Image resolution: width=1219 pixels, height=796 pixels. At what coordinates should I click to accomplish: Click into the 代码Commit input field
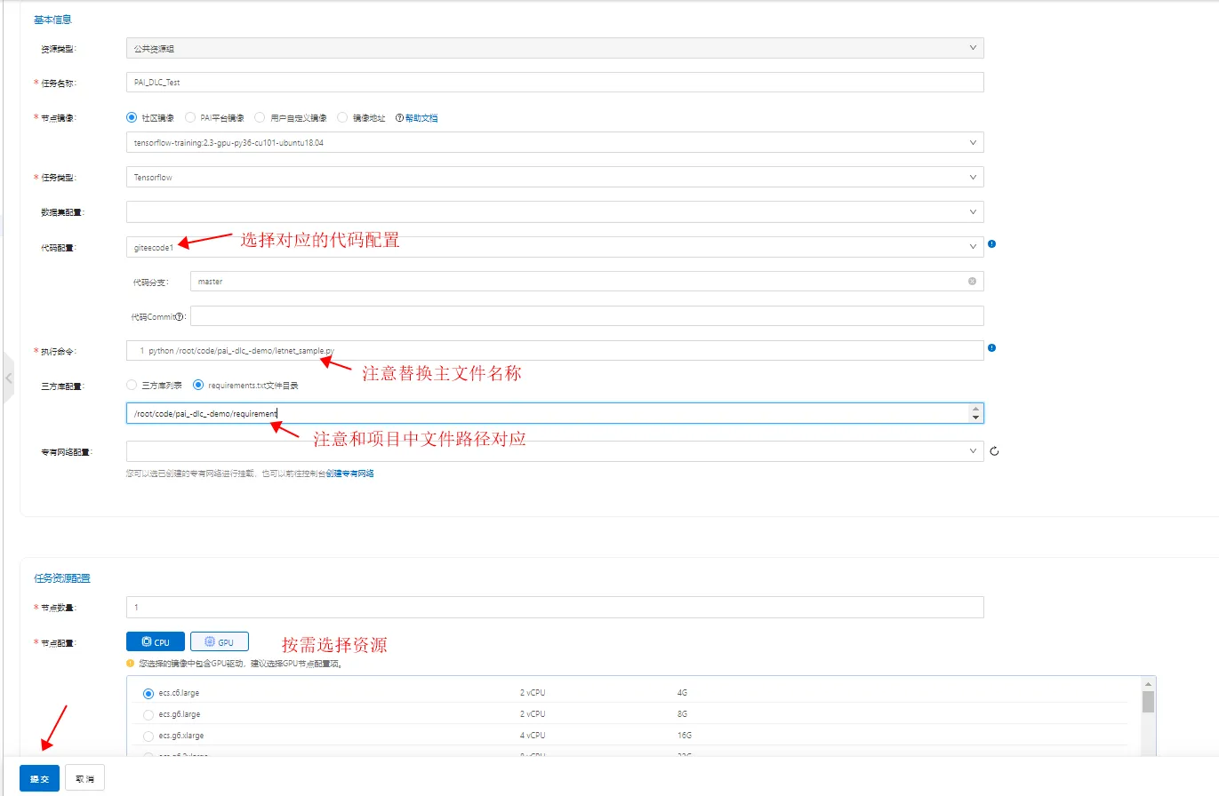pyautogui.click(x=587, y=315)
